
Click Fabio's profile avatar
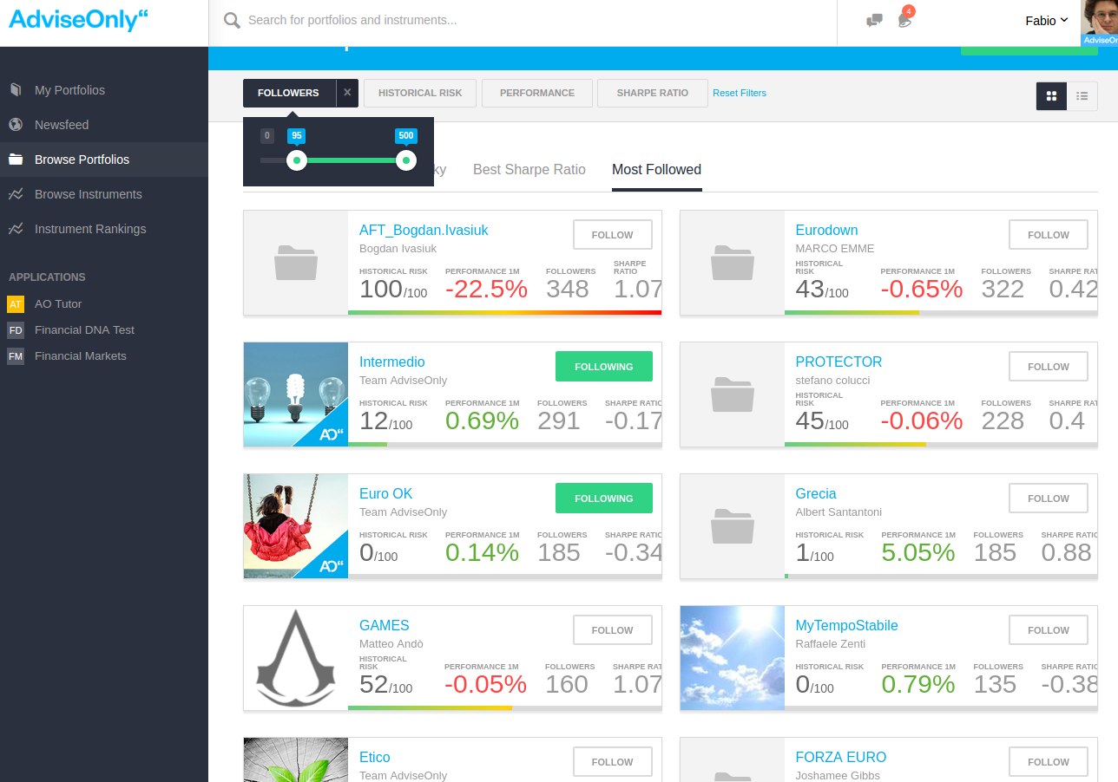(1099, 23)
